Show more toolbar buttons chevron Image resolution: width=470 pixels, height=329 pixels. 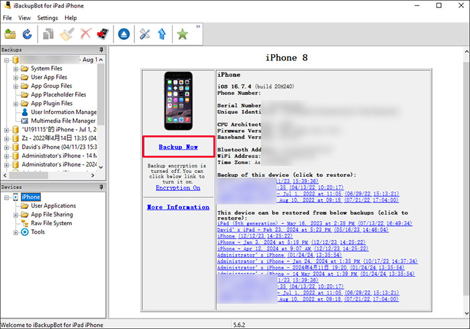click(198, 27)
